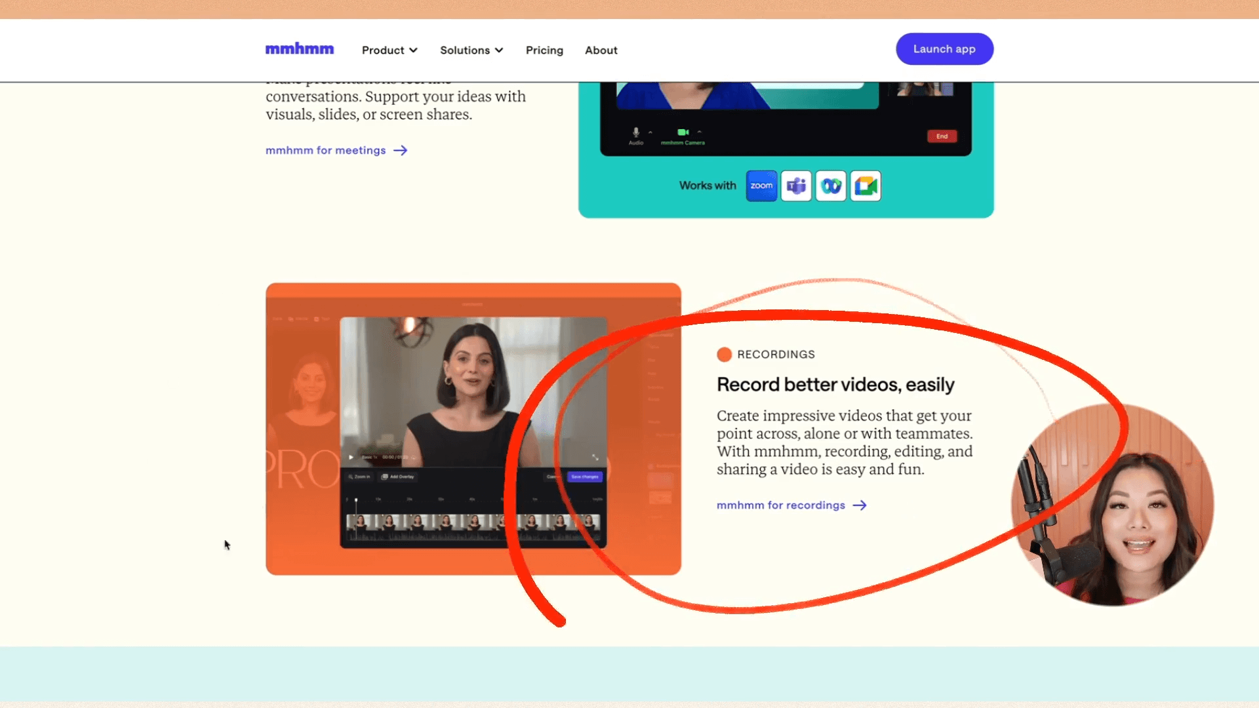The image size is (1259, 708).
Task: Click the green mmhmm Camera icon
Action: coord(682,132)
